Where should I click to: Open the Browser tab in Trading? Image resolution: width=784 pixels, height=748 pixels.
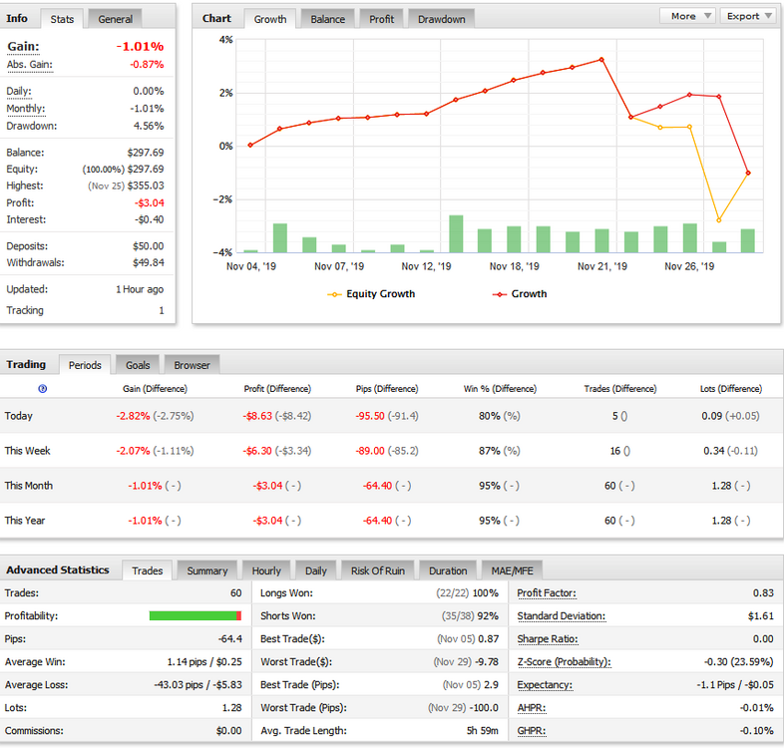point(192,365)
